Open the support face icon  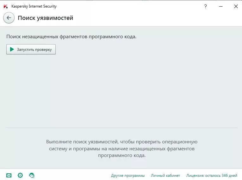click(32, 175)
